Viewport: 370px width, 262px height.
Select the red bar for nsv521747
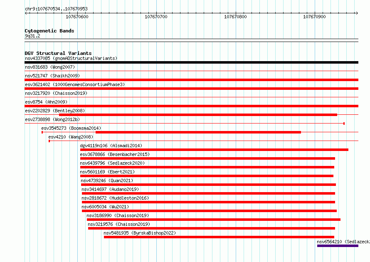pos(191,80)
